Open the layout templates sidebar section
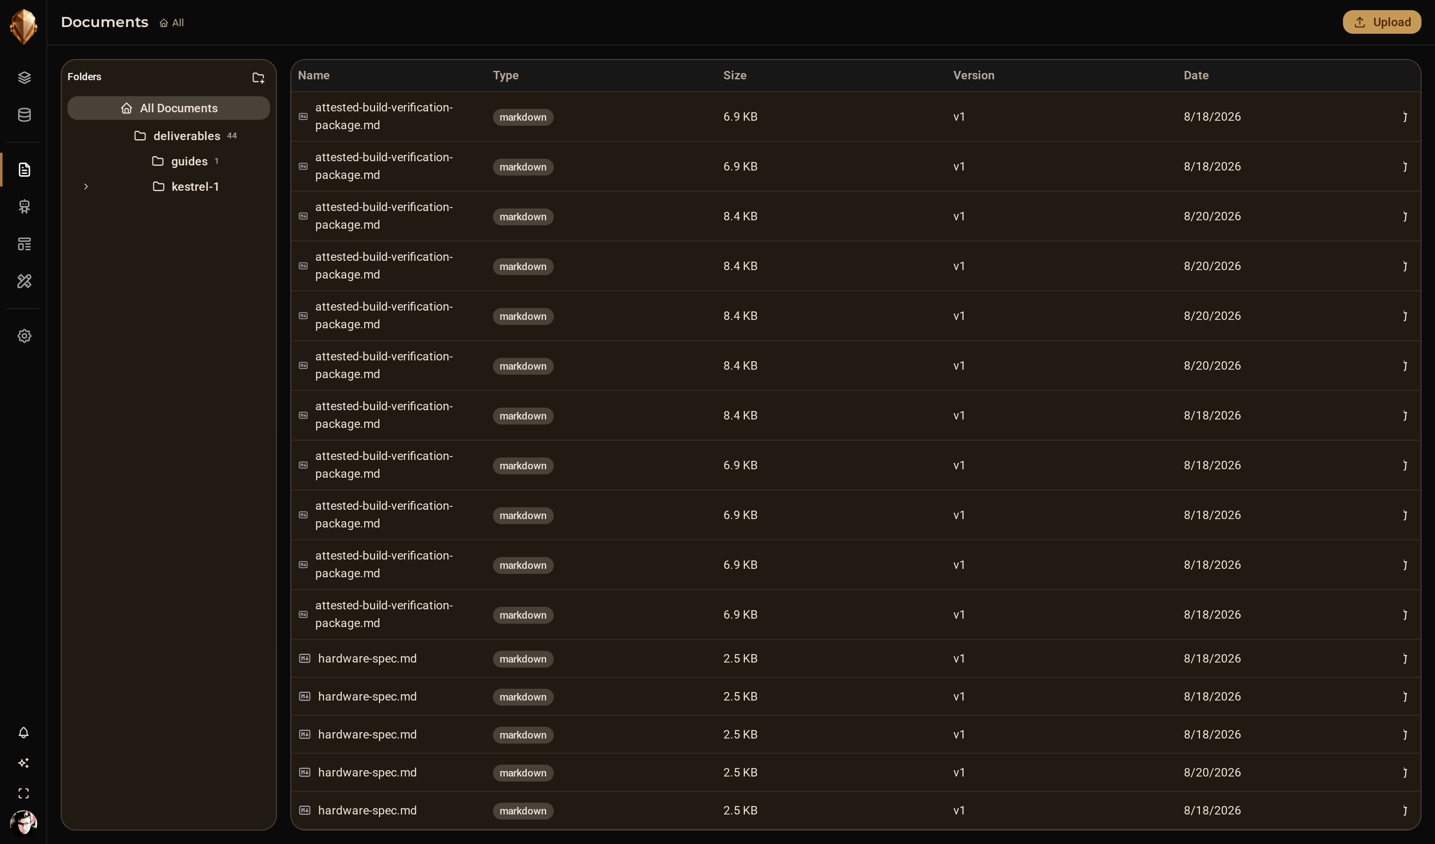Viewport: 1435px width, 844px height. click(x=24, y=244)
